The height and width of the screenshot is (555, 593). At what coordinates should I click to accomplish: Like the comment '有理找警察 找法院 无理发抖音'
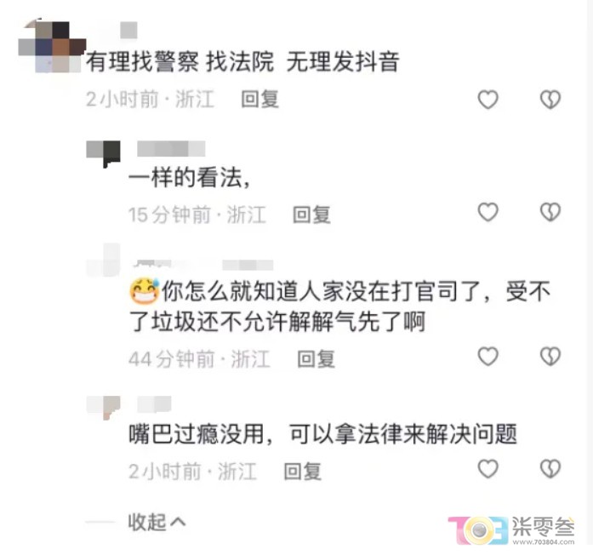488,100
